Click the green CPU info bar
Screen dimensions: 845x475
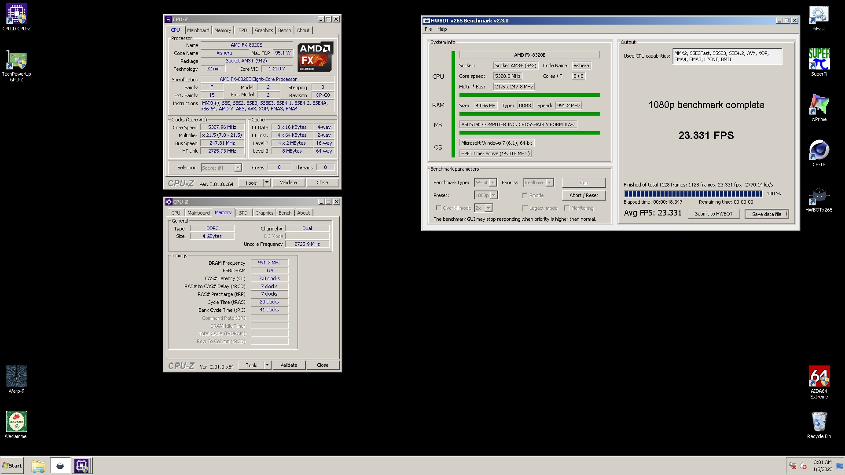click(529, 95)
